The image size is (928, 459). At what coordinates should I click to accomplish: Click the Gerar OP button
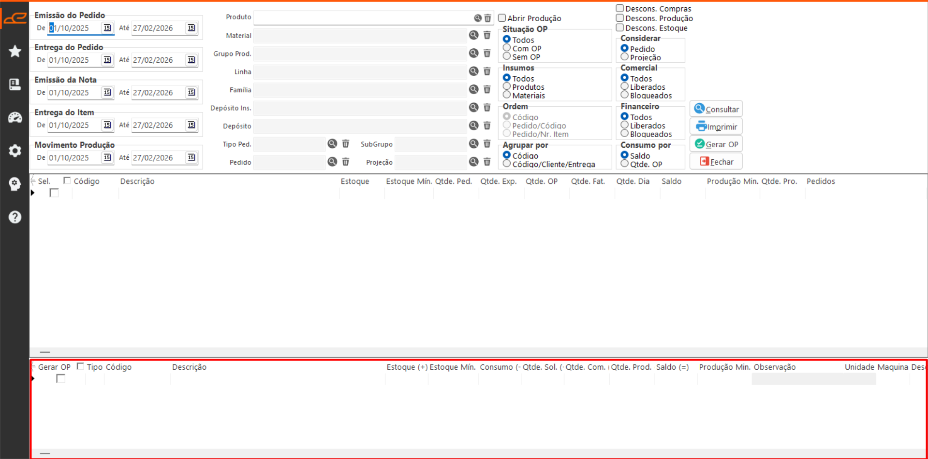[x=716, y=144]
